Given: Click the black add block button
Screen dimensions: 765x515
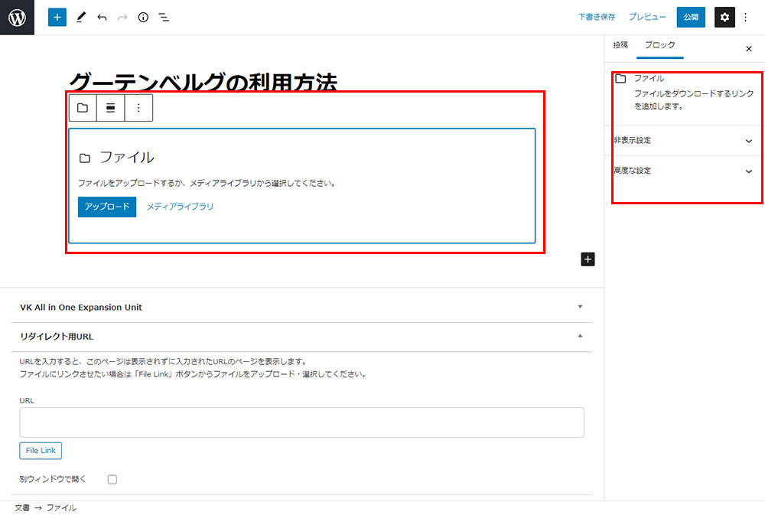Looking at the screenshot, I should click(x=588, y=259).
